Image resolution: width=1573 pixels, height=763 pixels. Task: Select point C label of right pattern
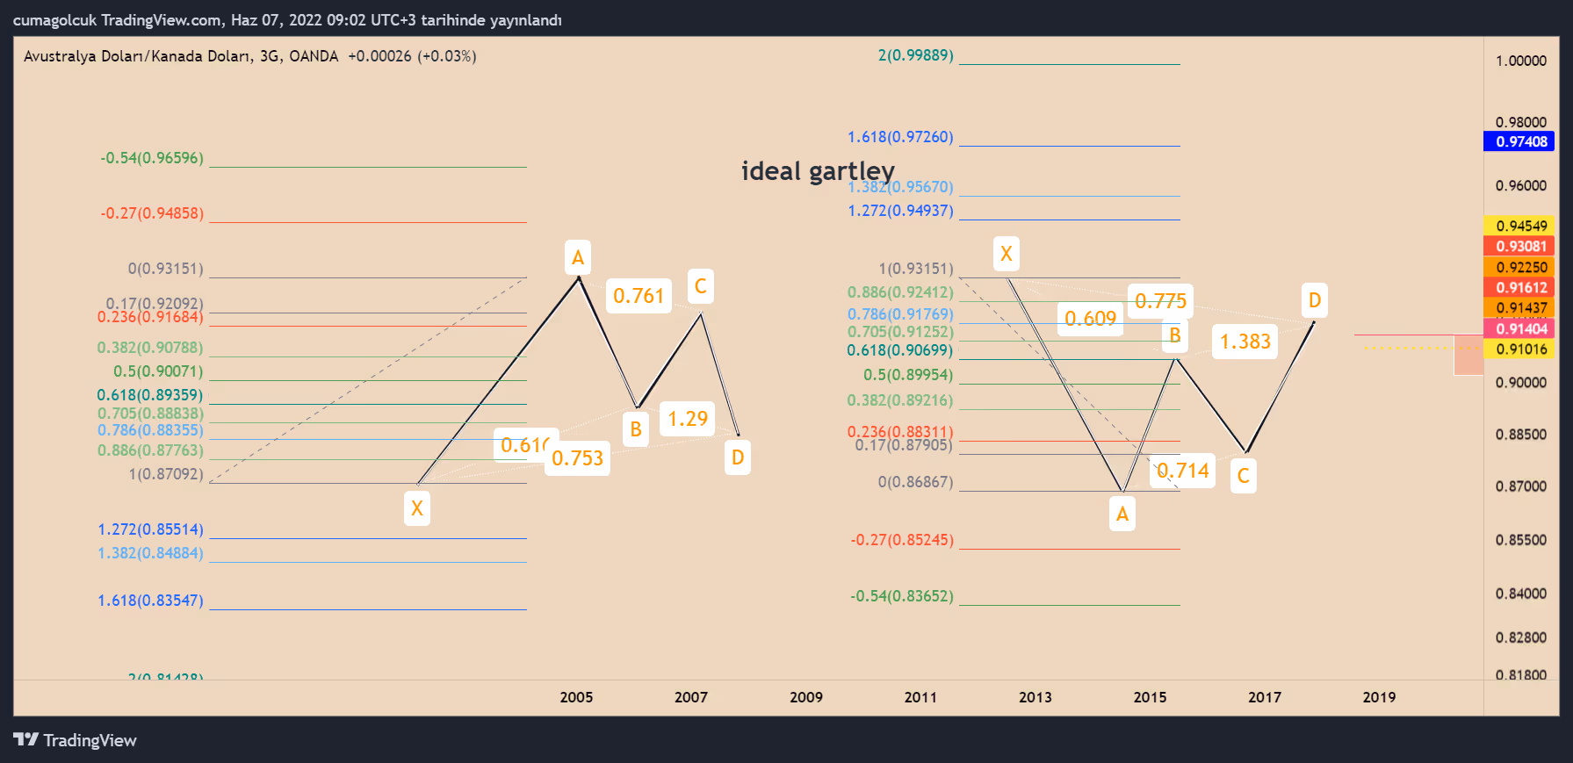tap(1243, 476)
